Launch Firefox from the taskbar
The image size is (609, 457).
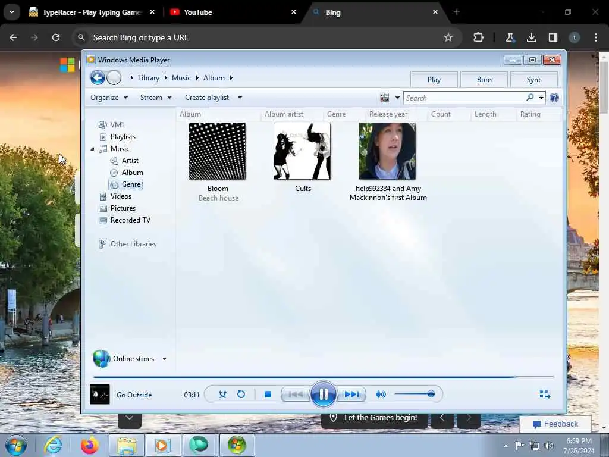coord(89,445)
